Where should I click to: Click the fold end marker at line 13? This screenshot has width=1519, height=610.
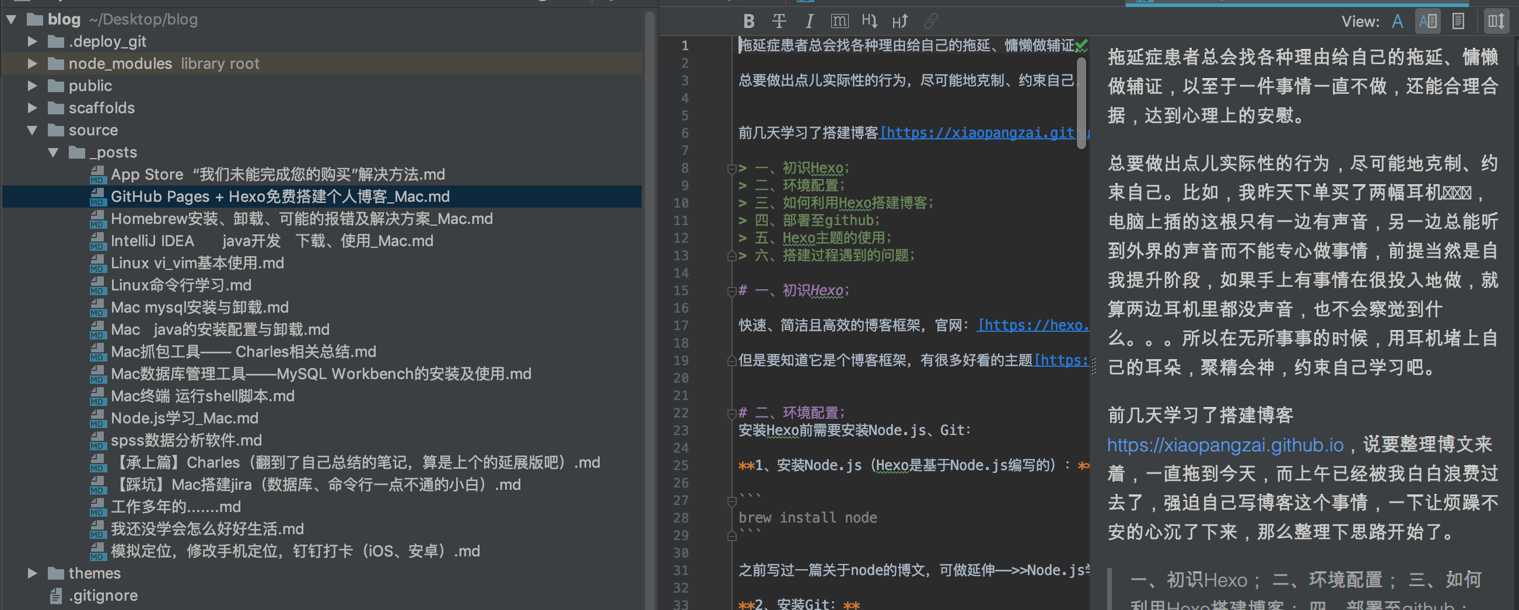pyautogui.click(x=731, y=256)
